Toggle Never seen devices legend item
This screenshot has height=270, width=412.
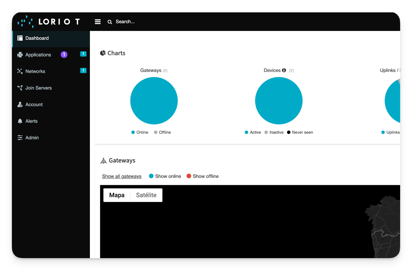tap(300, 132)
